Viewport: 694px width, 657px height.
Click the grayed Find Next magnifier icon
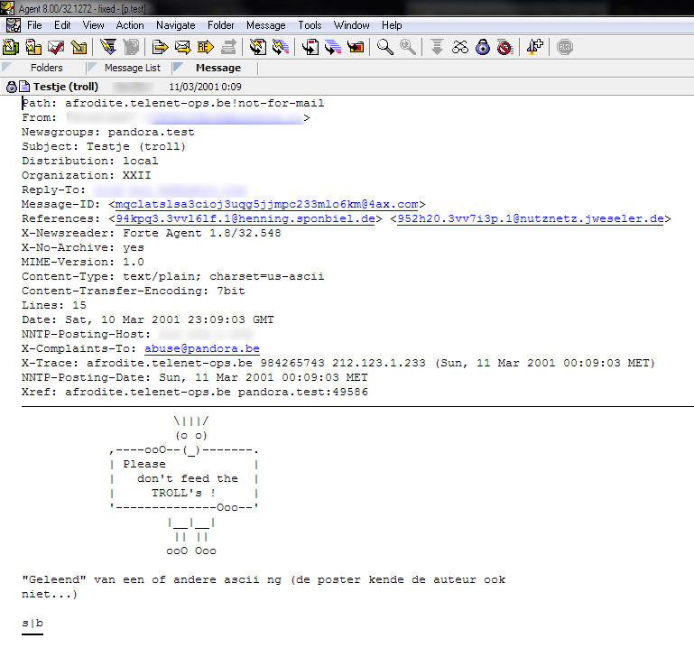tap(408, 47)
